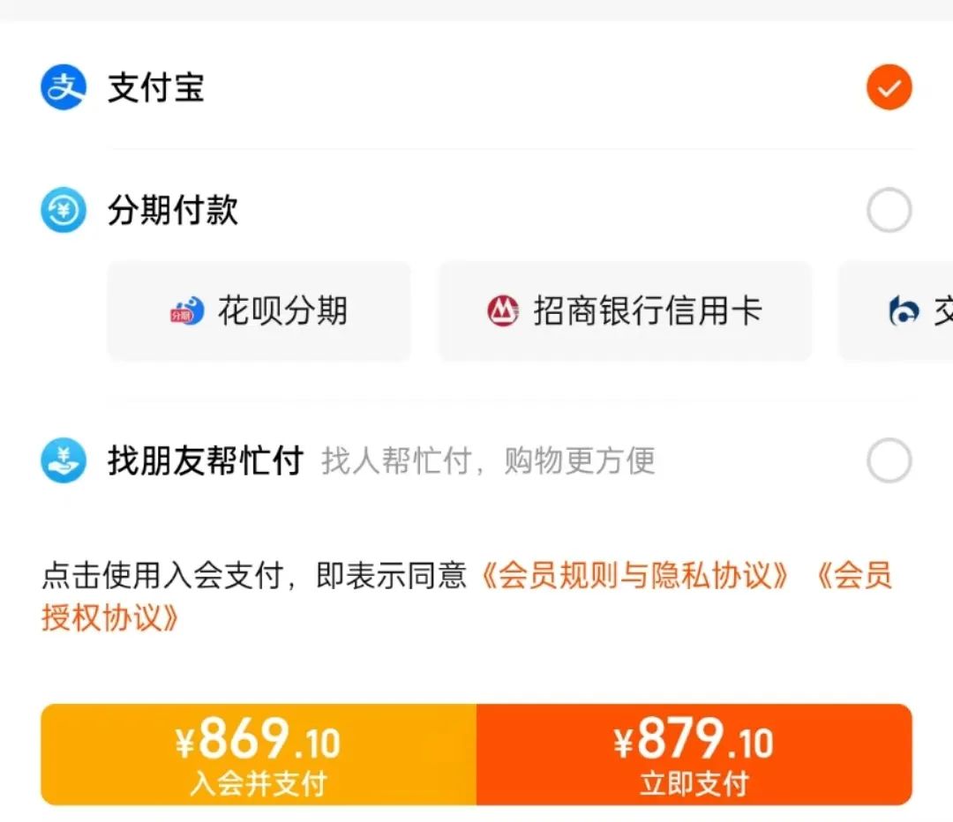953x822 pixels.
Task: Select the 分期付款 radio button
Action: [x=889, y=211]
